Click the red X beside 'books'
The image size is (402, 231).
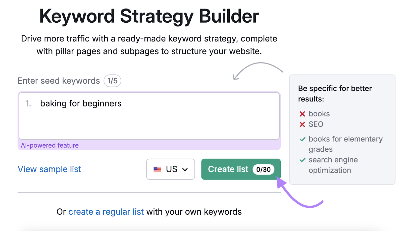pos(302,114)
